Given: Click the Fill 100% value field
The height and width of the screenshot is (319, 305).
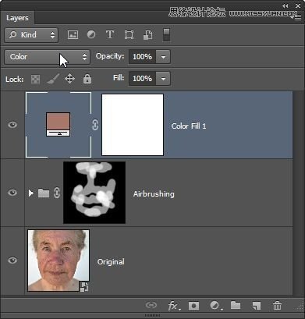Looking at the screenshot, I should [142, 79].
